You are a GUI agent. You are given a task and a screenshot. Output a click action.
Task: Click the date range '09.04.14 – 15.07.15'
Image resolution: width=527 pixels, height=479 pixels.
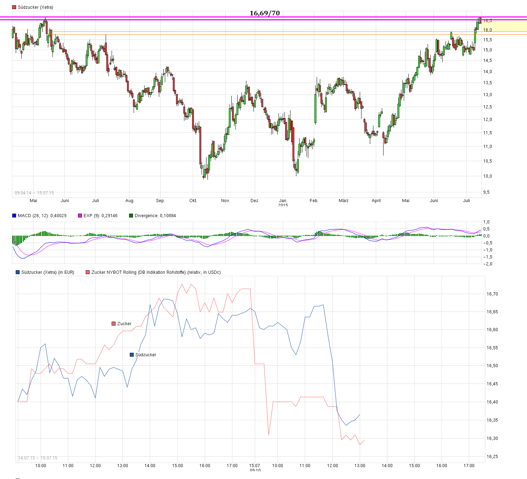[34, 193]
